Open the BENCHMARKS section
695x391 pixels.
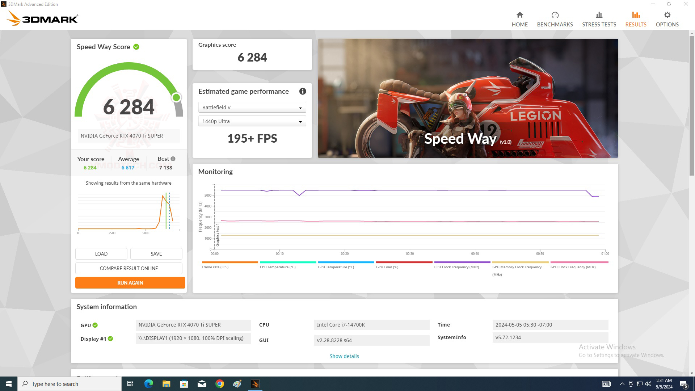(x=555, y=19)
